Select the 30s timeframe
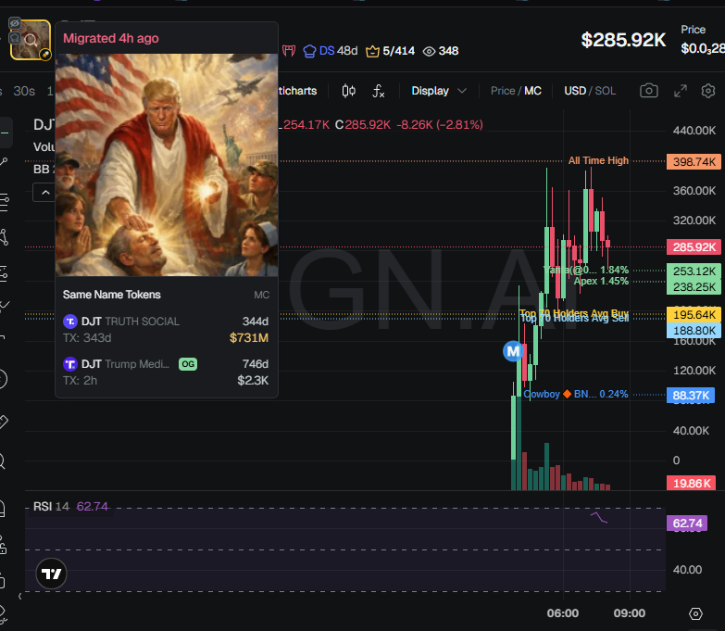 click(x=24, y=91)
